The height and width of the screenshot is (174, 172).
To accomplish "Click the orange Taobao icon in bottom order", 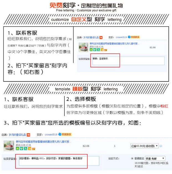I will coord(29,135).
